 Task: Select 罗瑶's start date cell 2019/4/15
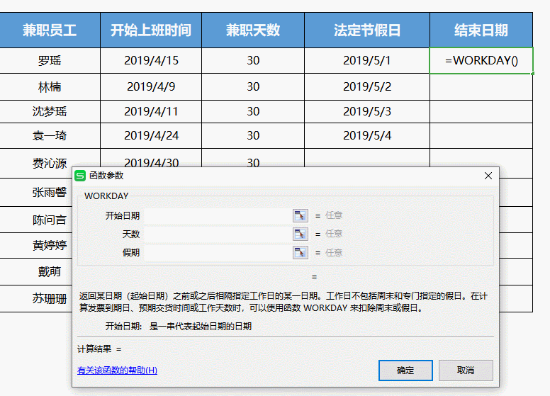(150, 61)
